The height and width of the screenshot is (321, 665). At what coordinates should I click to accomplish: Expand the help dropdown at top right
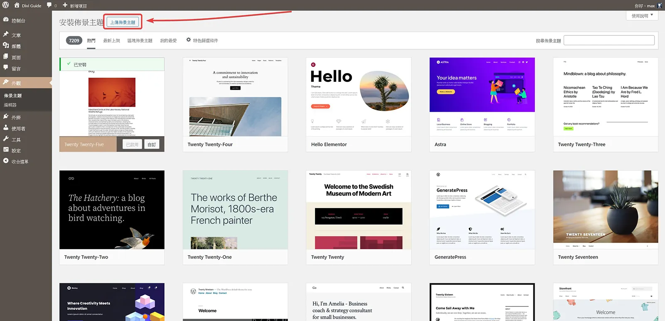(x=642, y=16)
